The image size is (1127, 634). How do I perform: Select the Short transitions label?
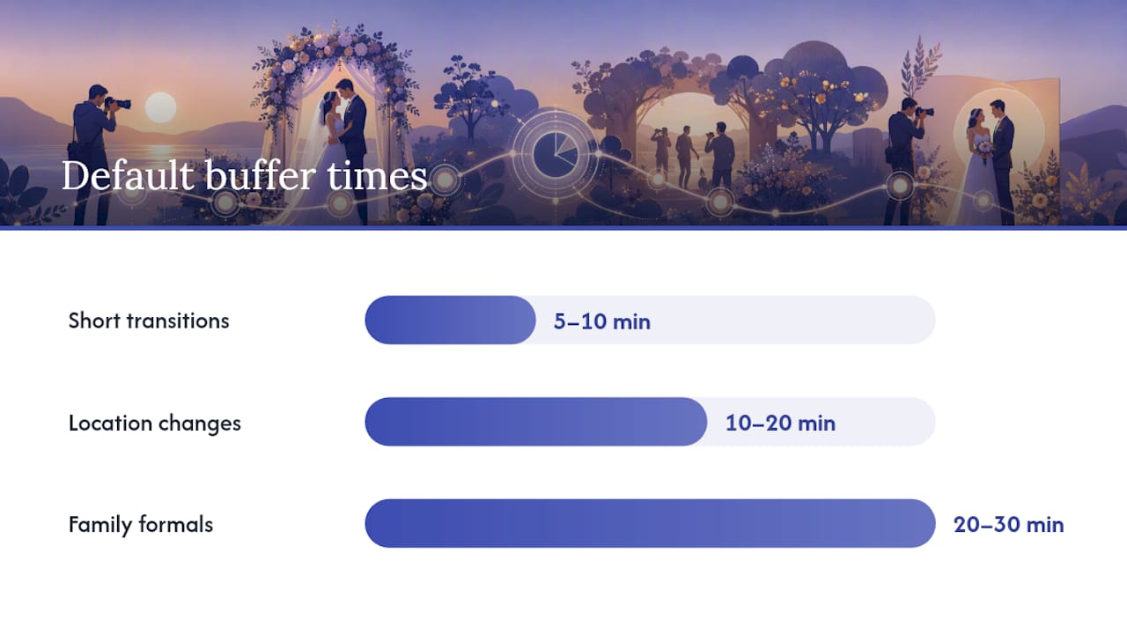[x=149, y=321]
